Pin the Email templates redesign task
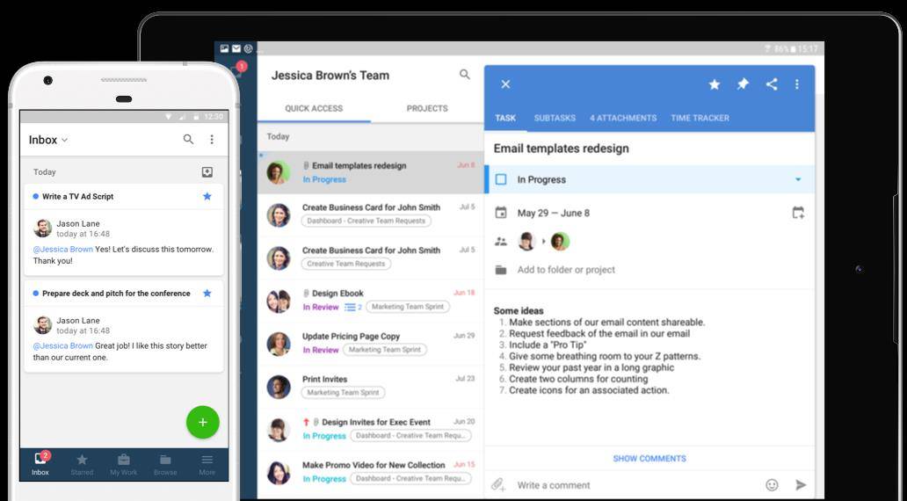 (x=743, y=84)
